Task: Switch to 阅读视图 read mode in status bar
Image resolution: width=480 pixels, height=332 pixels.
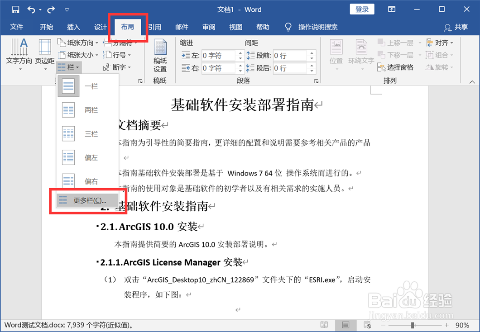Action: coord(324,325)
